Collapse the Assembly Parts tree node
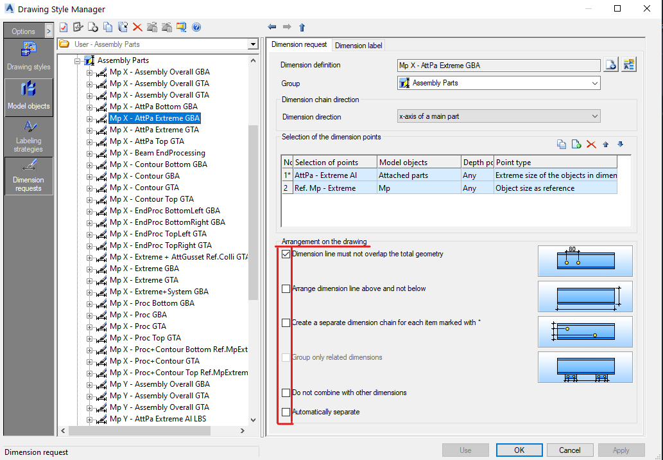 (78, 61)
